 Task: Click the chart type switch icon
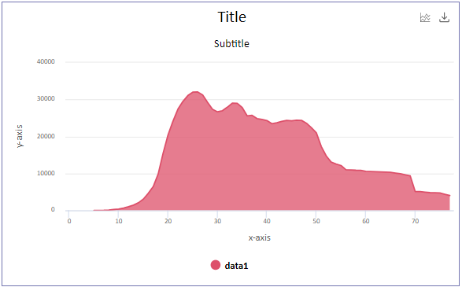425,17
